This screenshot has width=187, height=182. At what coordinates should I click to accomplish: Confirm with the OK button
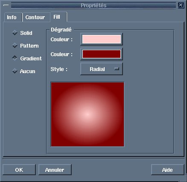(x=19, y=170)
